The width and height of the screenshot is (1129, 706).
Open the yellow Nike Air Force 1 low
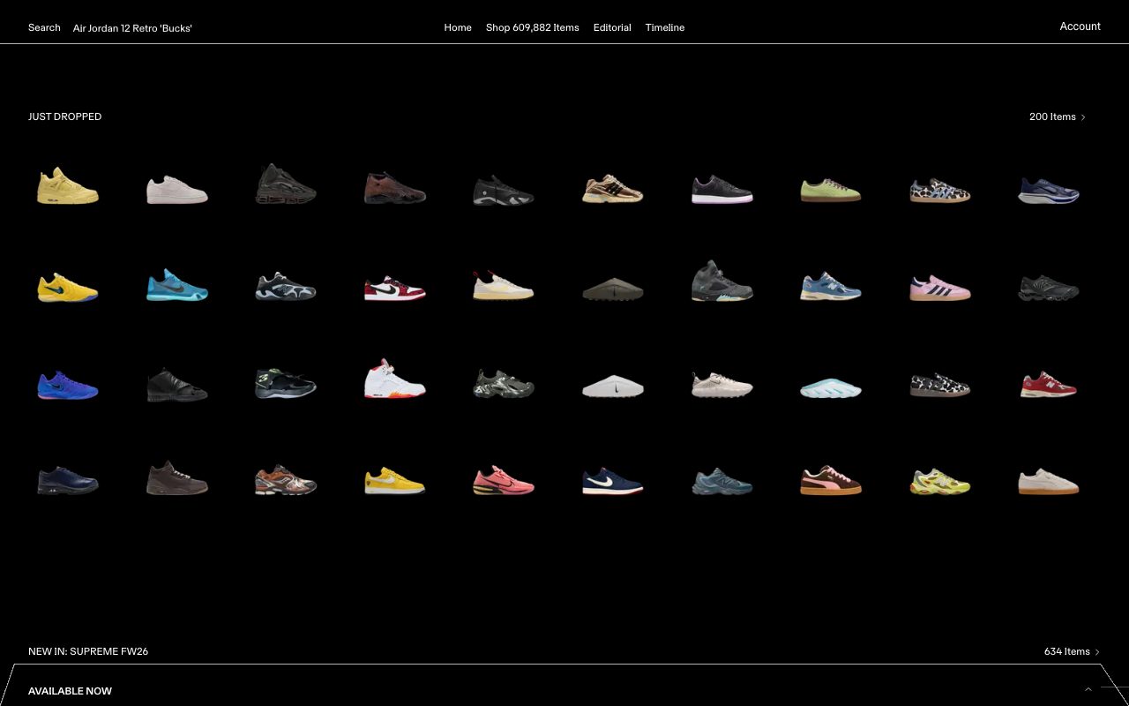click(x=395, y=481)
